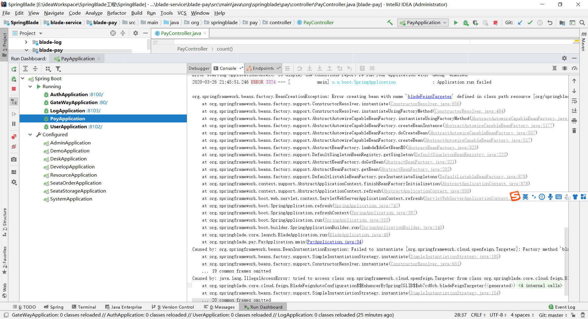Open the Run Dashboard filter icon

58,69
